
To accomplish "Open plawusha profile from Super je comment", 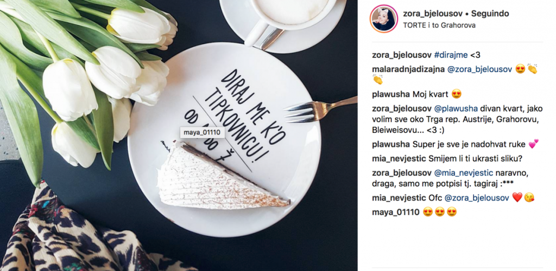I will (x=391, y=144).
